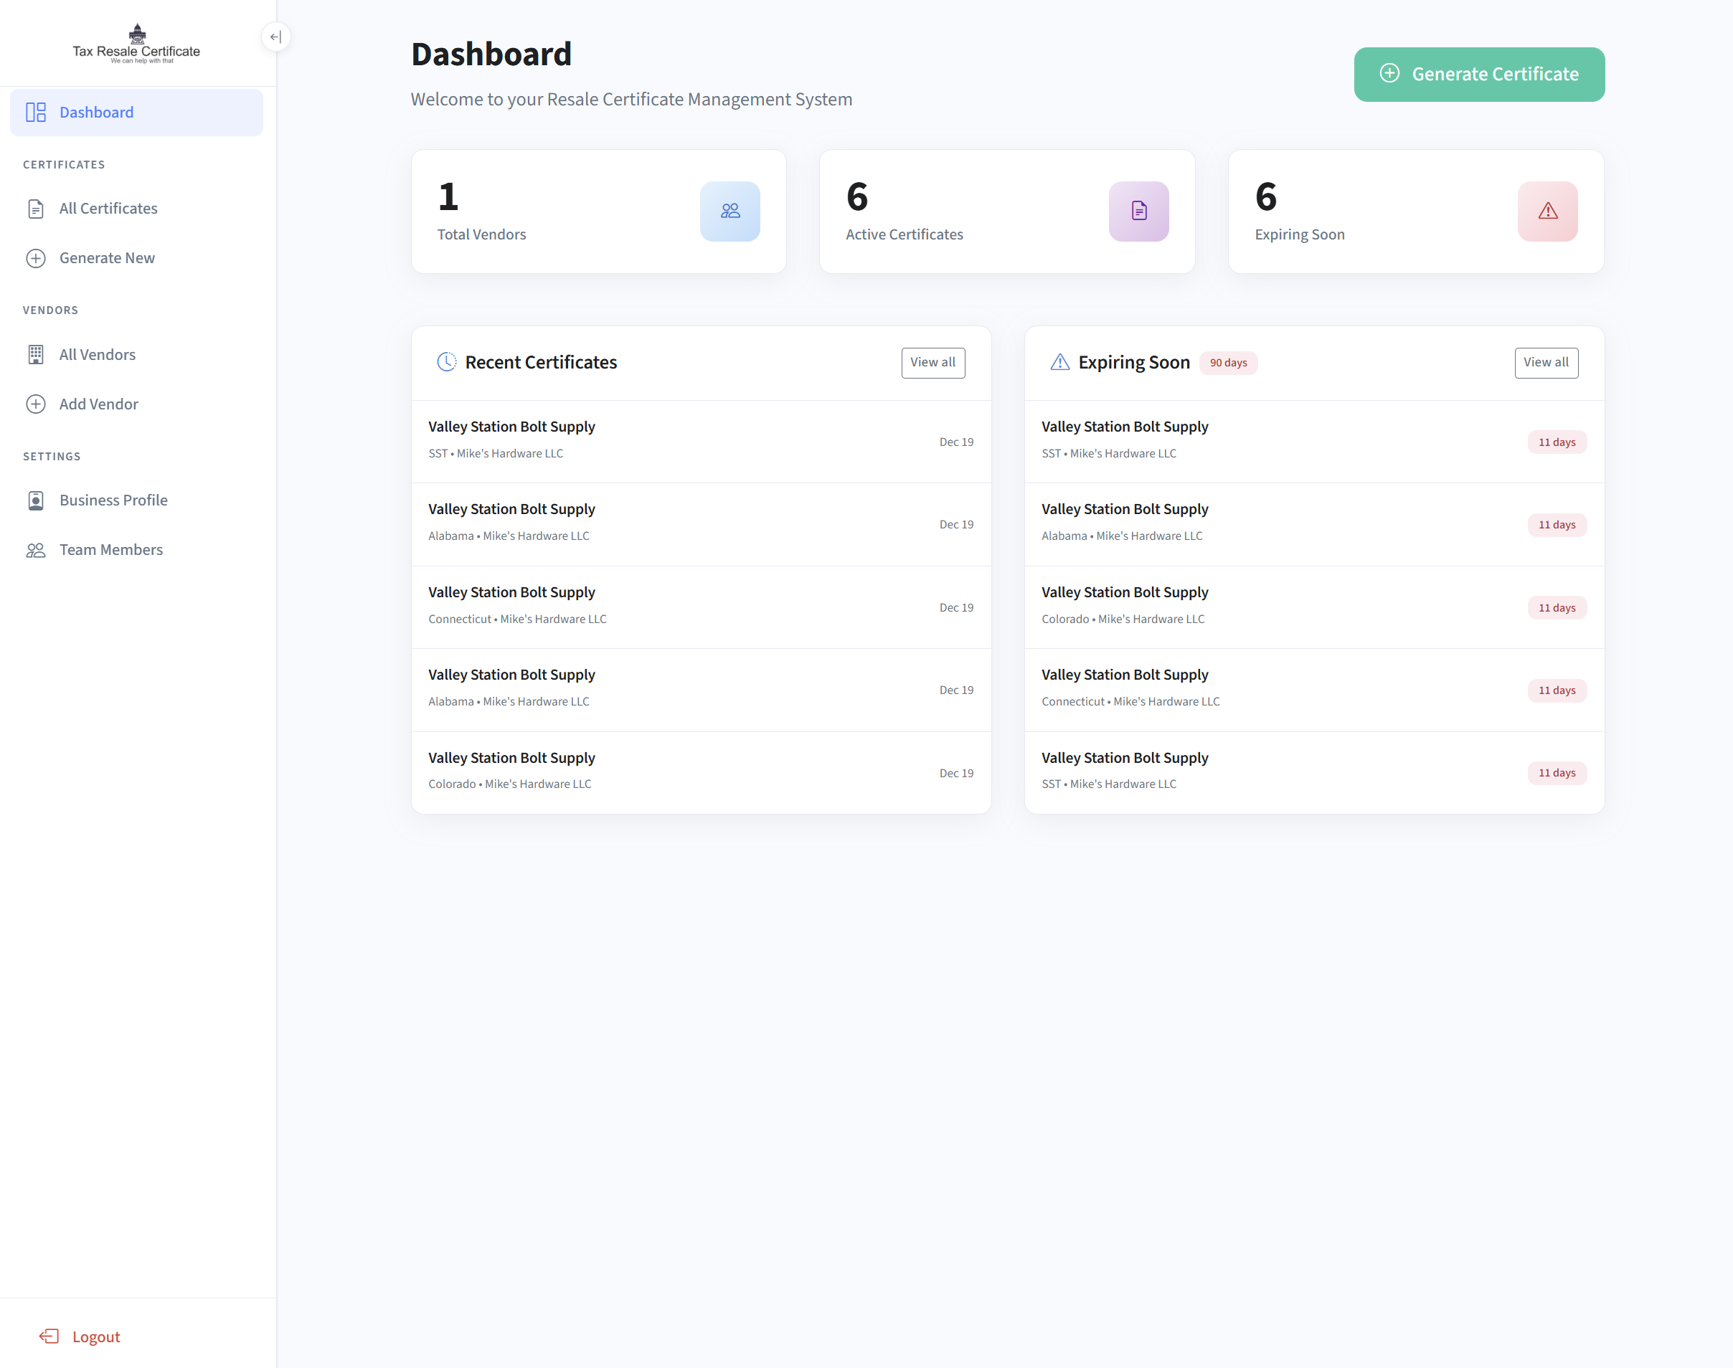Open Add Vendor page from sidebar
This screenshot has height=1368, width=1733.
point(98,404)
